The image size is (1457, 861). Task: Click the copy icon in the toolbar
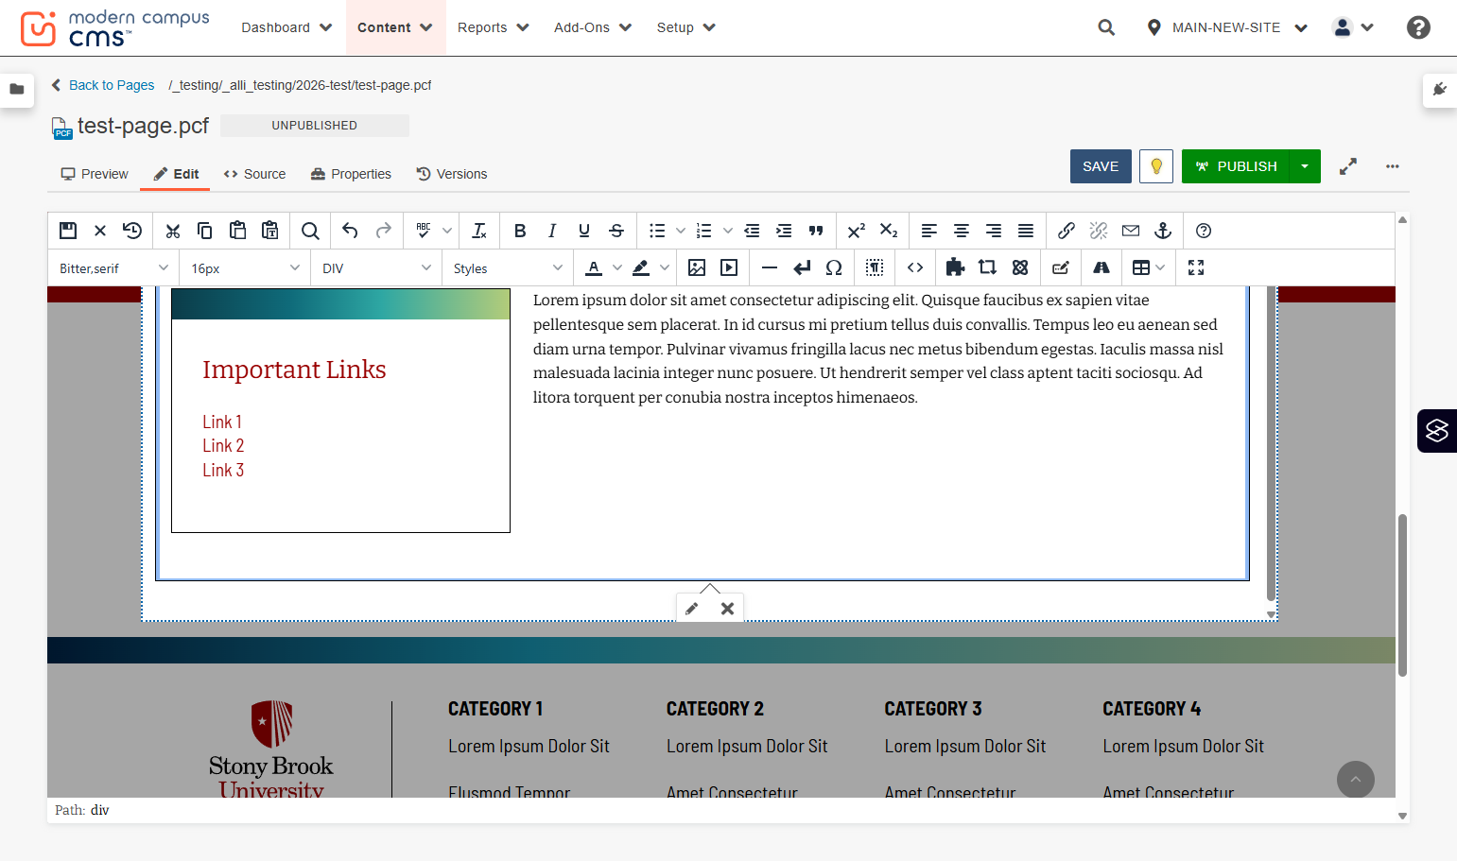tap(204, 231)
